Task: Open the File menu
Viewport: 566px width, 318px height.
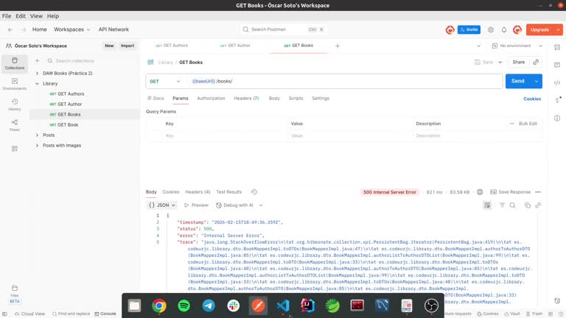Action: 7,16
